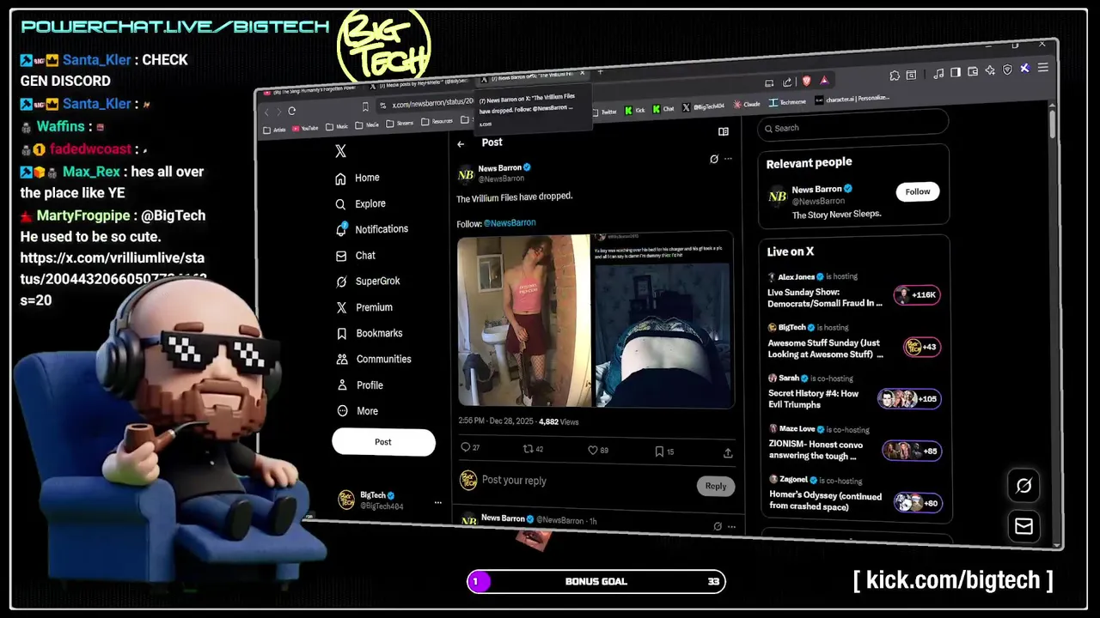Open the left image in the post
Viewport: 1100px width, 618px height.
pos(524,320)
